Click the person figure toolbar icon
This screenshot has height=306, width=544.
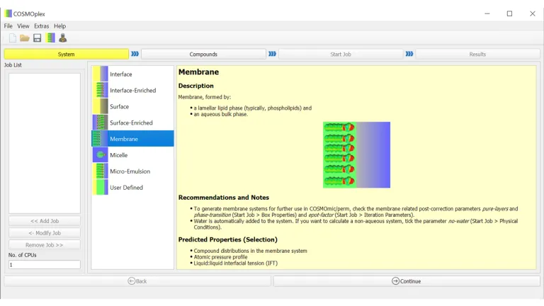click(62, 38)
